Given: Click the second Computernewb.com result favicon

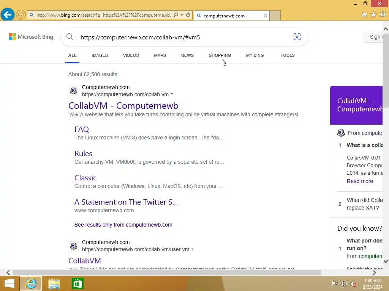Looking at the screenshot, I should tap(74, 246).
